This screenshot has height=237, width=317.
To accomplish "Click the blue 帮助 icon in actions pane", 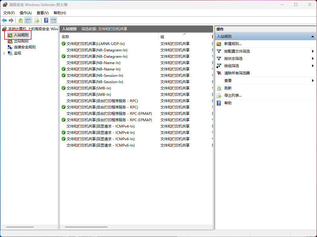I will pyautogui.click(x=219, y=103).
